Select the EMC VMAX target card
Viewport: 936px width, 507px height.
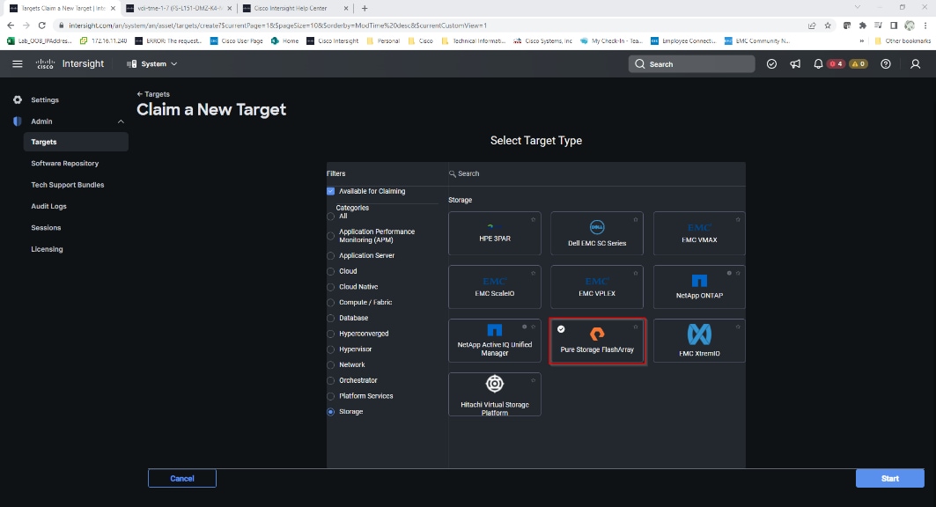pyautogui.click(x=699, y=233)
